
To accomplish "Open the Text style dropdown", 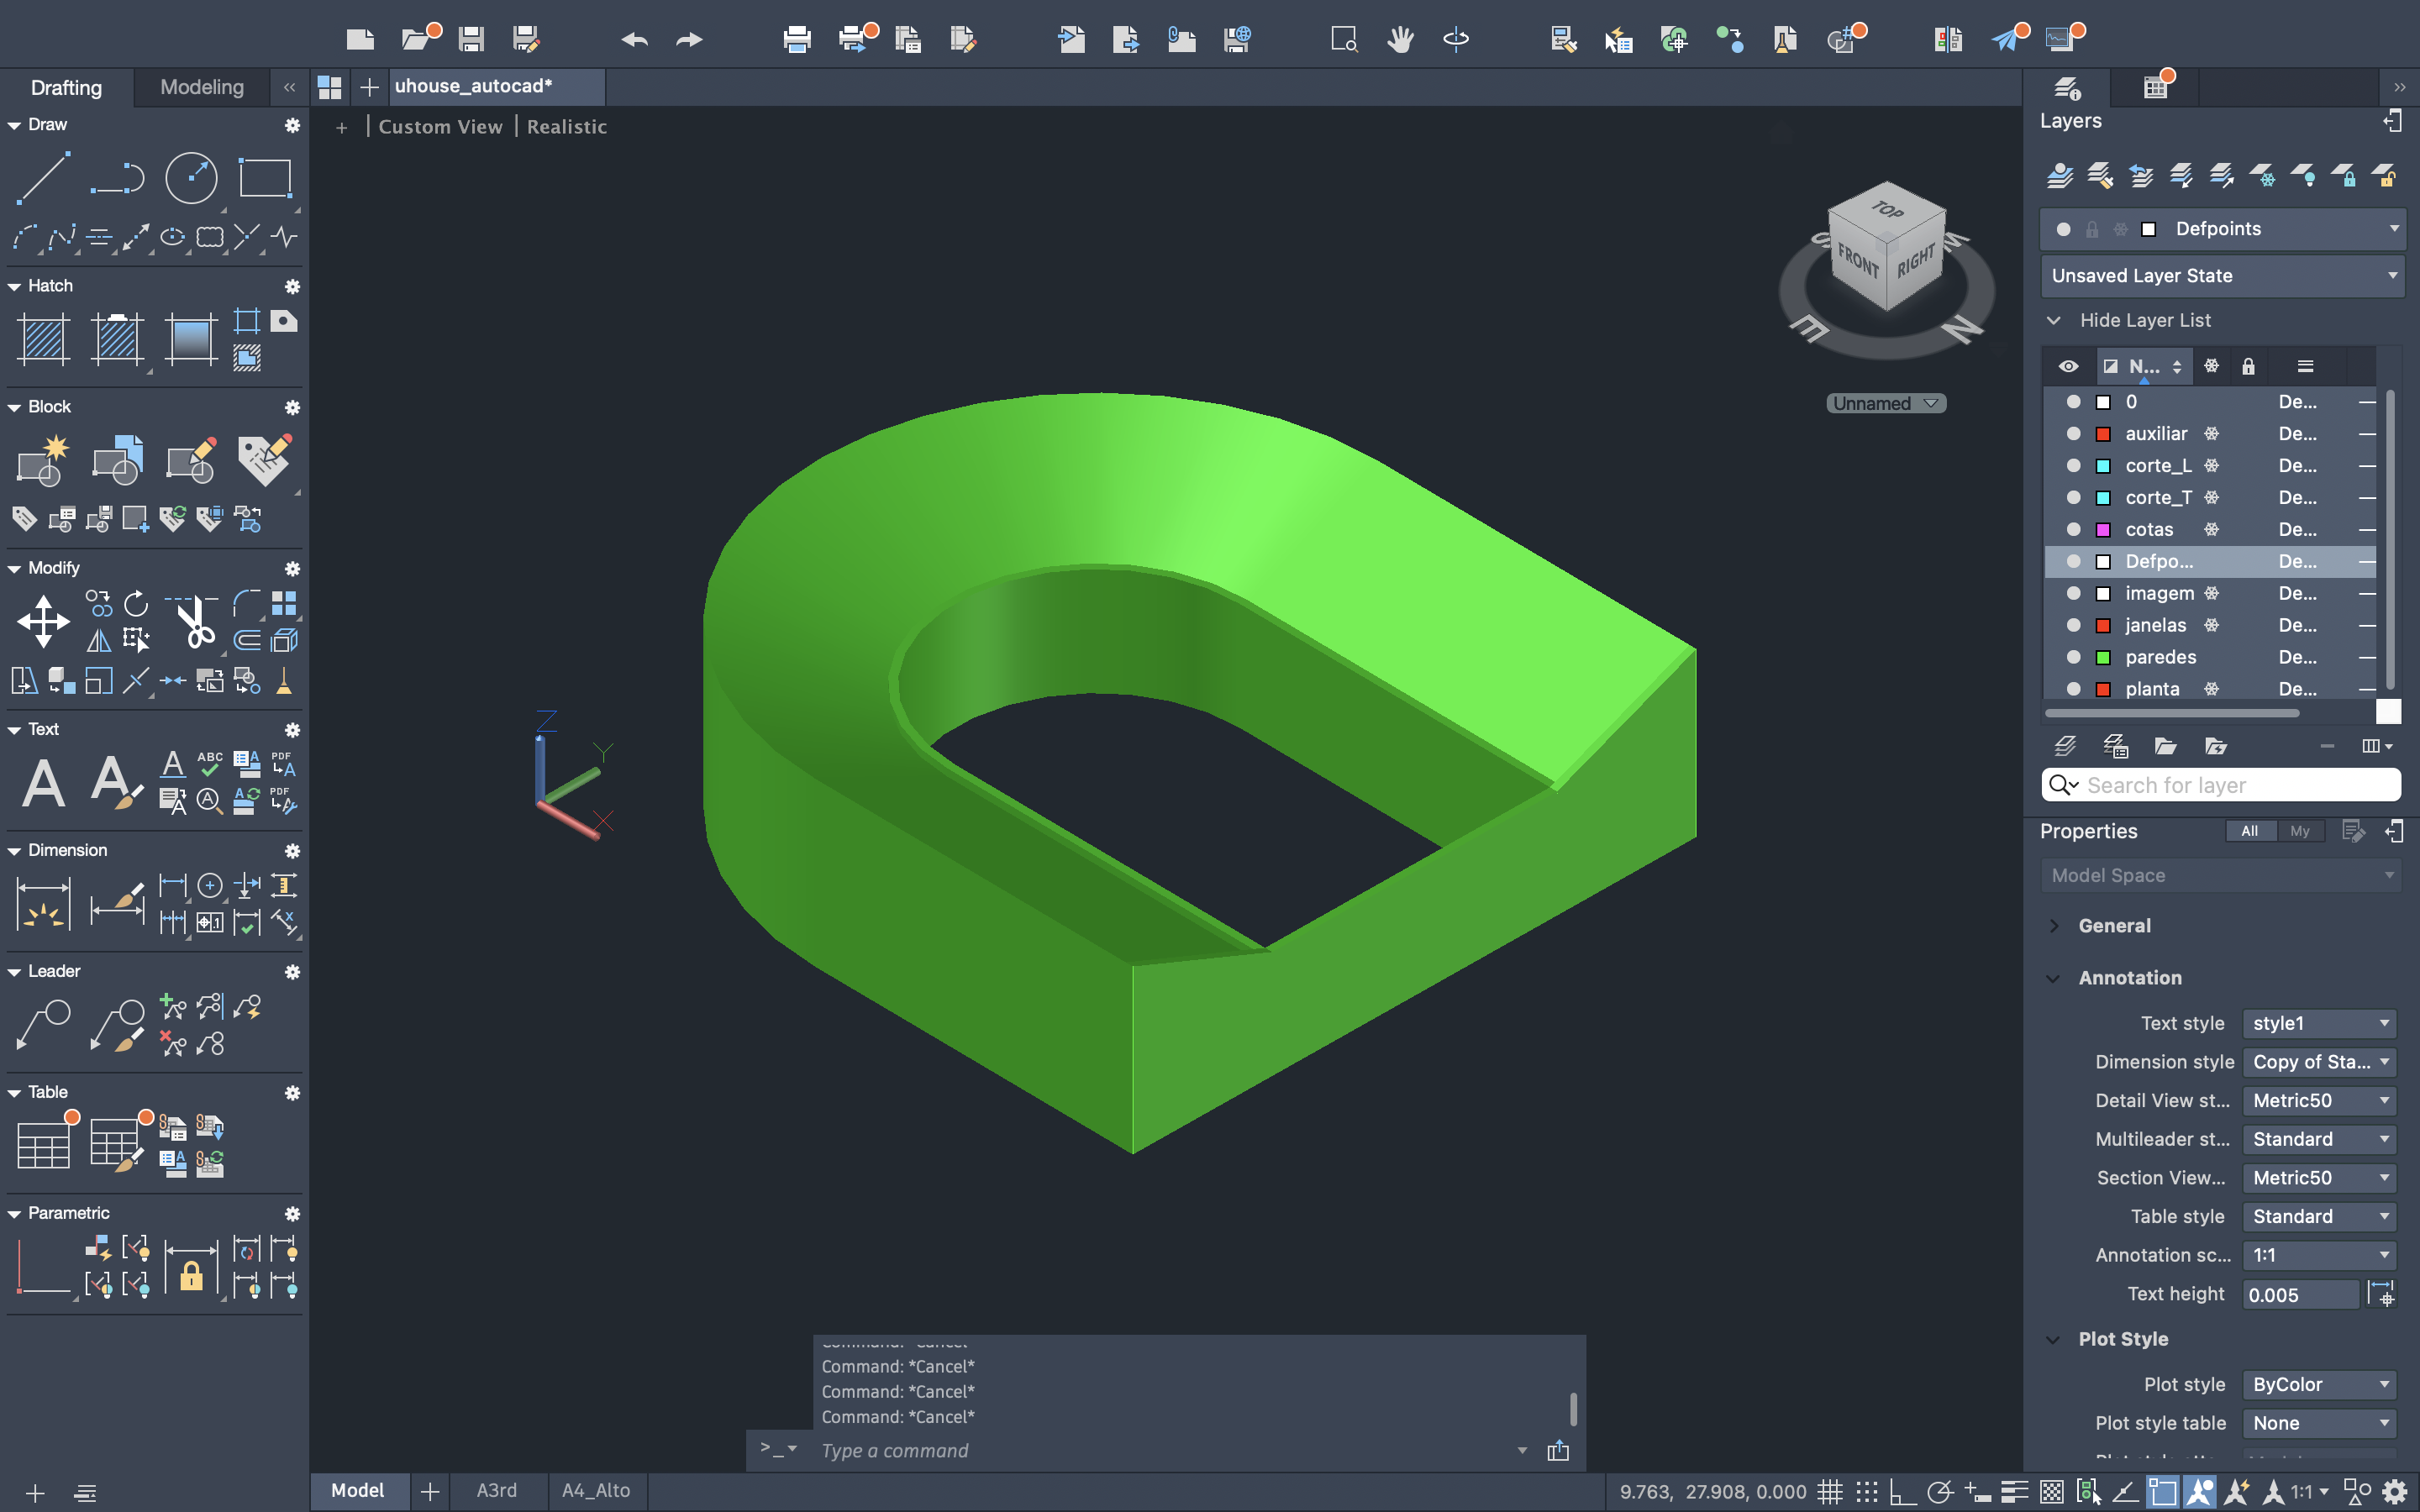I will (x=2319, y=1023).
